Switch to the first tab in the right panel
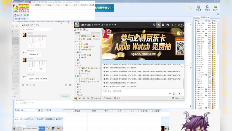The image size is (232, 131). 197,17
